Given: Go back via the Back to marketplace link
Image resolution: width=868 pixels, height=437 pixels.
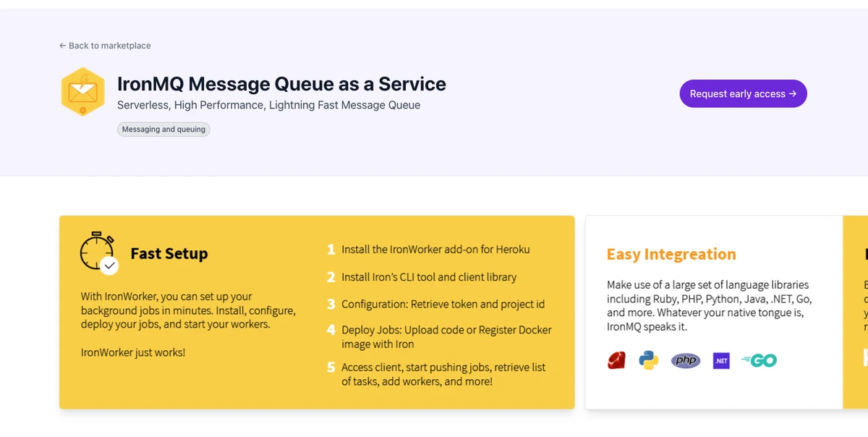Looking at the screenshot, I should click(105, 46).
